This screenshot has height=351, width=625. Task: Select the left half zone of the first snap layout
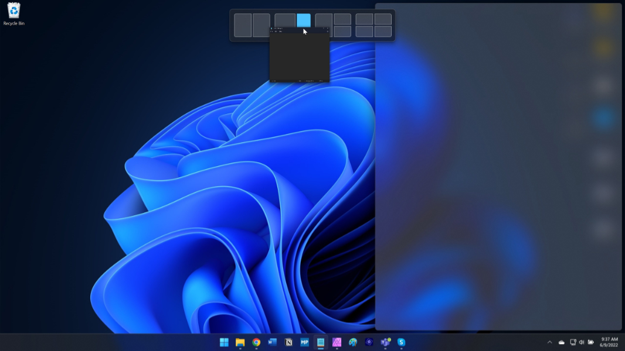pyautogui.click(x=243, y=25)
